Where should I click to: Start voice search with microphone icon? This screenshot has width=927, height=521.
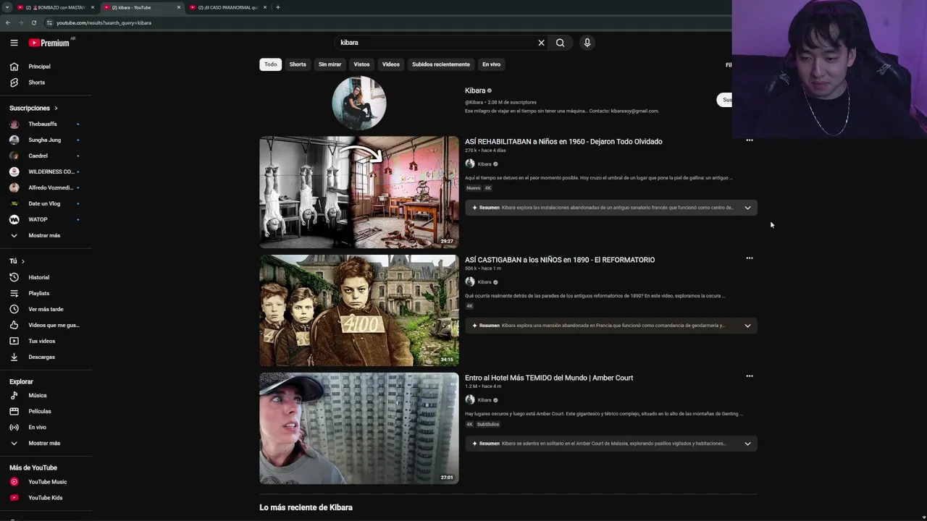tap(587, 43)
